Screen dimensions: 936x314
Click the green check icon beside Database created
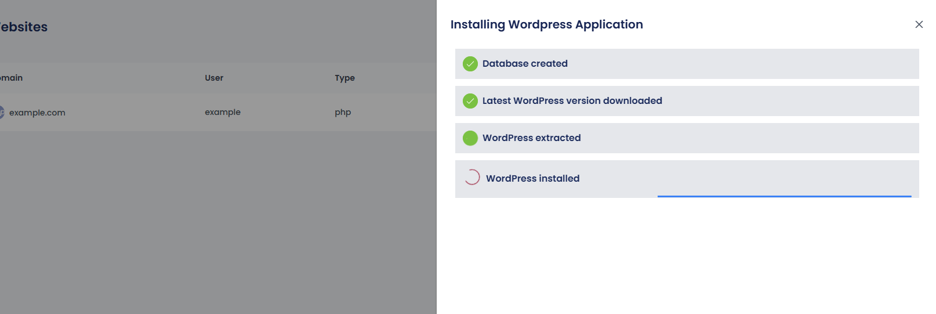click(470, 64)
